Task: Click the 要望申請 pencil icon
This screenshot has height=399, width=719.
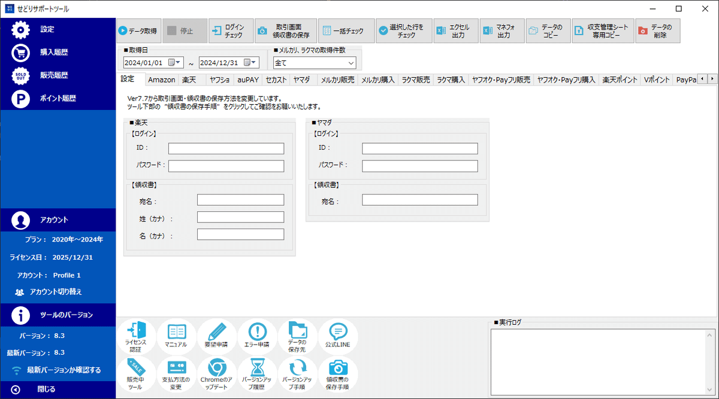Action: pyautogui.click(x=217, y=337)
